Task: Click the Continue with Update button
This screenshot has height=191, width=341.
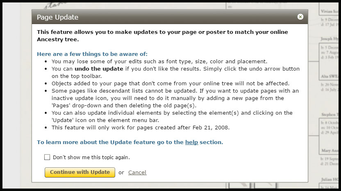Action: tap(80, 172)
